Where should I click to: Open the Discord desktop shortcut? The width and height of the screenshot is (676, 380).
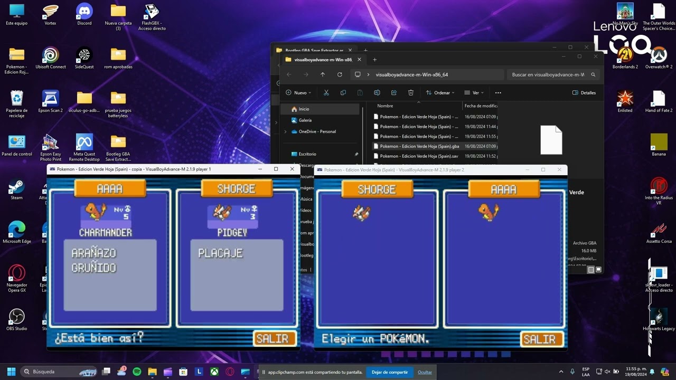coord(84,15)
